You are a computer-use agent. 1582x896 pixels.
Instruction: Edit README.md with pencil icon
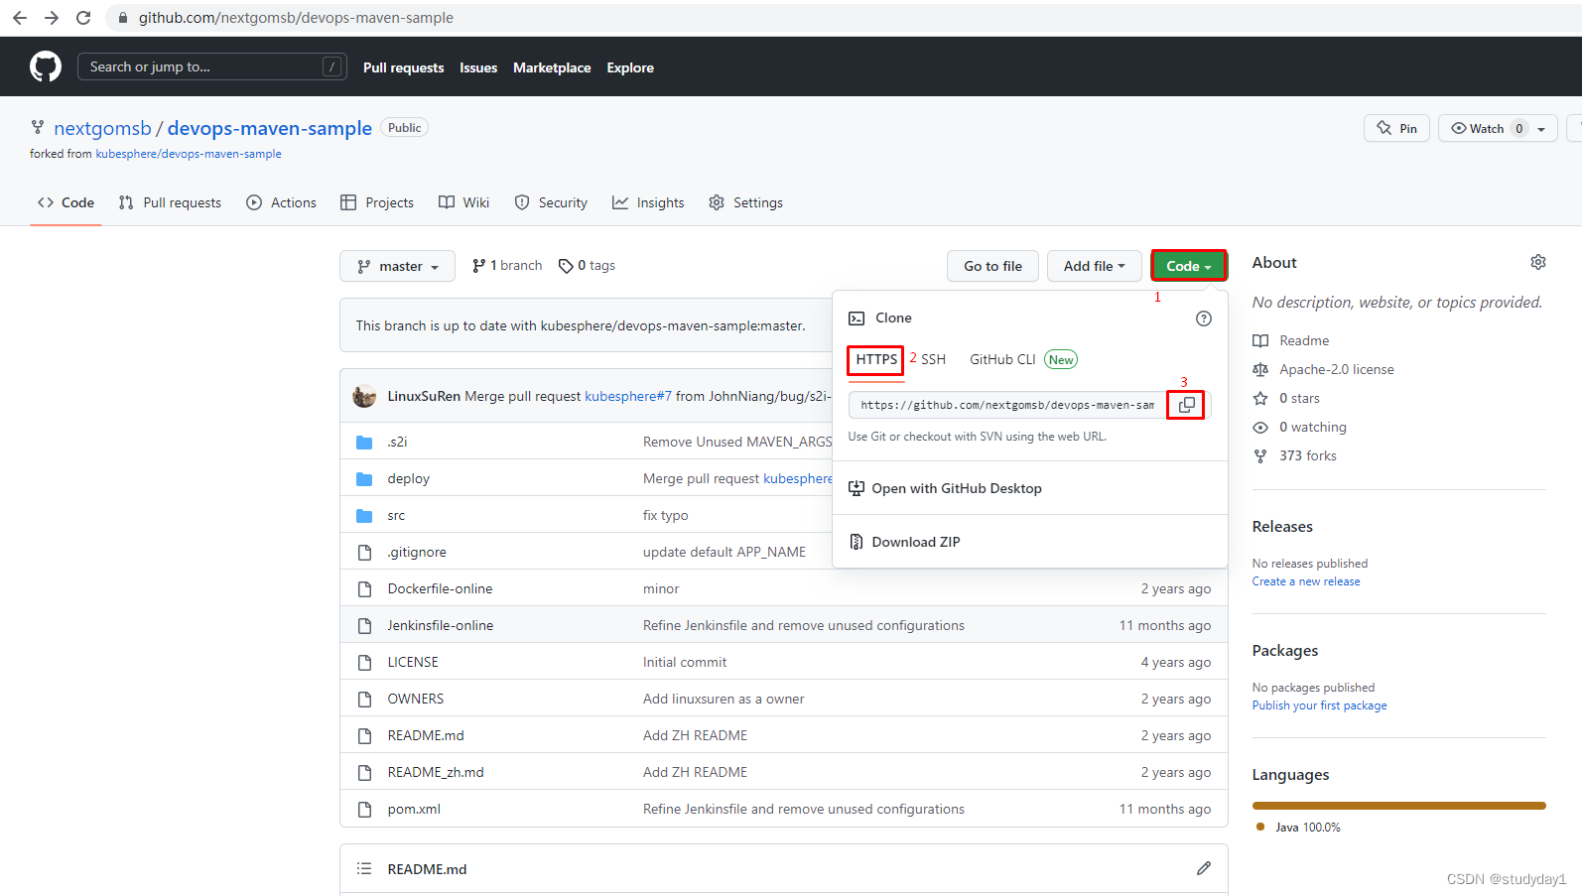click(x=1204, y=868)
